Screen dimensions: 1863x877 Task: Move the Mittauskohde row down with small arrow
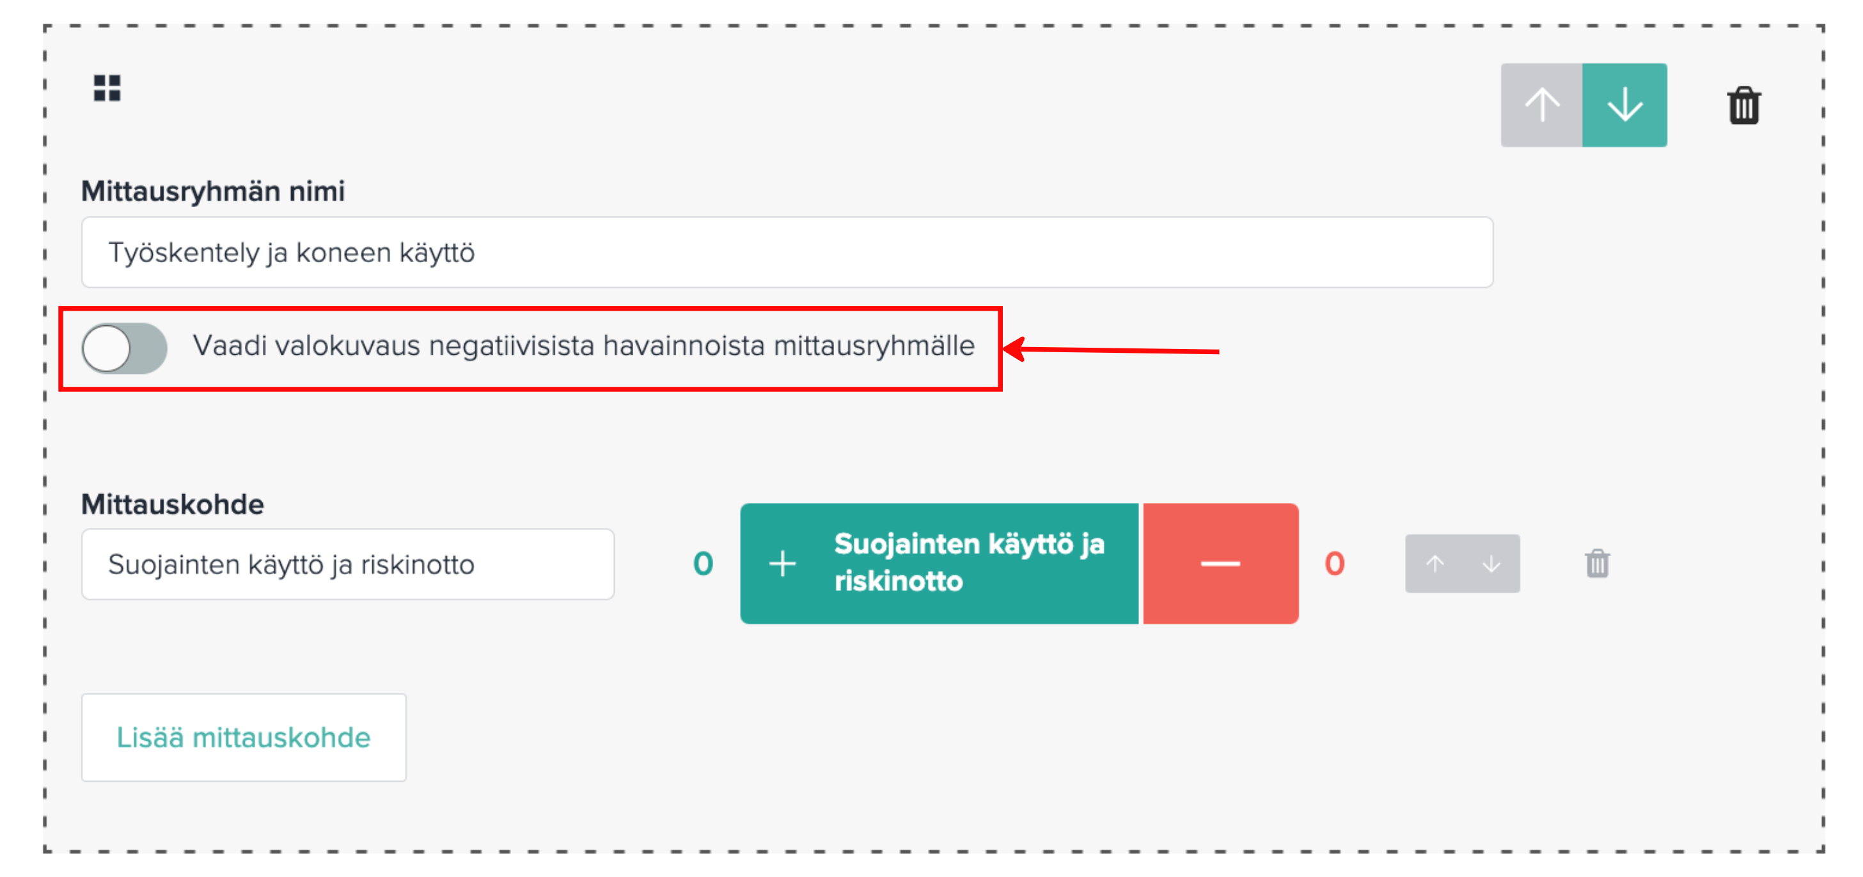pos(1491,563)
